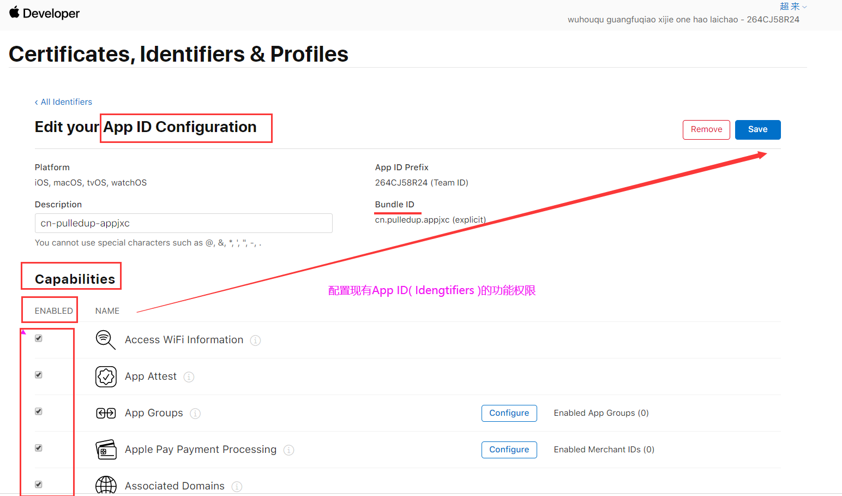The image size is (842, 496).
Task: Toggle the Apple Pay Payment Processing checkbox
Action: (x=39, y=448)
